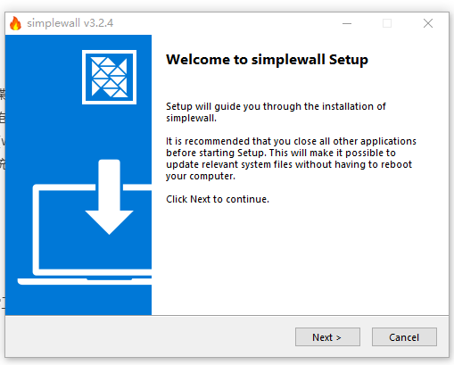Click the 'It is recommended' paragraph

point(291,159)
